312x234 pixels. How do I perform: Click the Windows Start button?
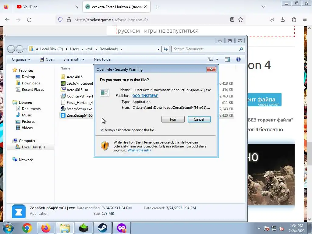[x=8, y=228]
